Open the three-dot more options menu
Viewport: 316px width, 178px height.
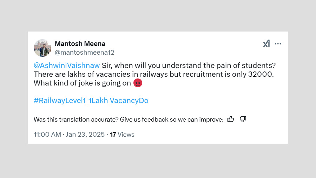(278, 44)
